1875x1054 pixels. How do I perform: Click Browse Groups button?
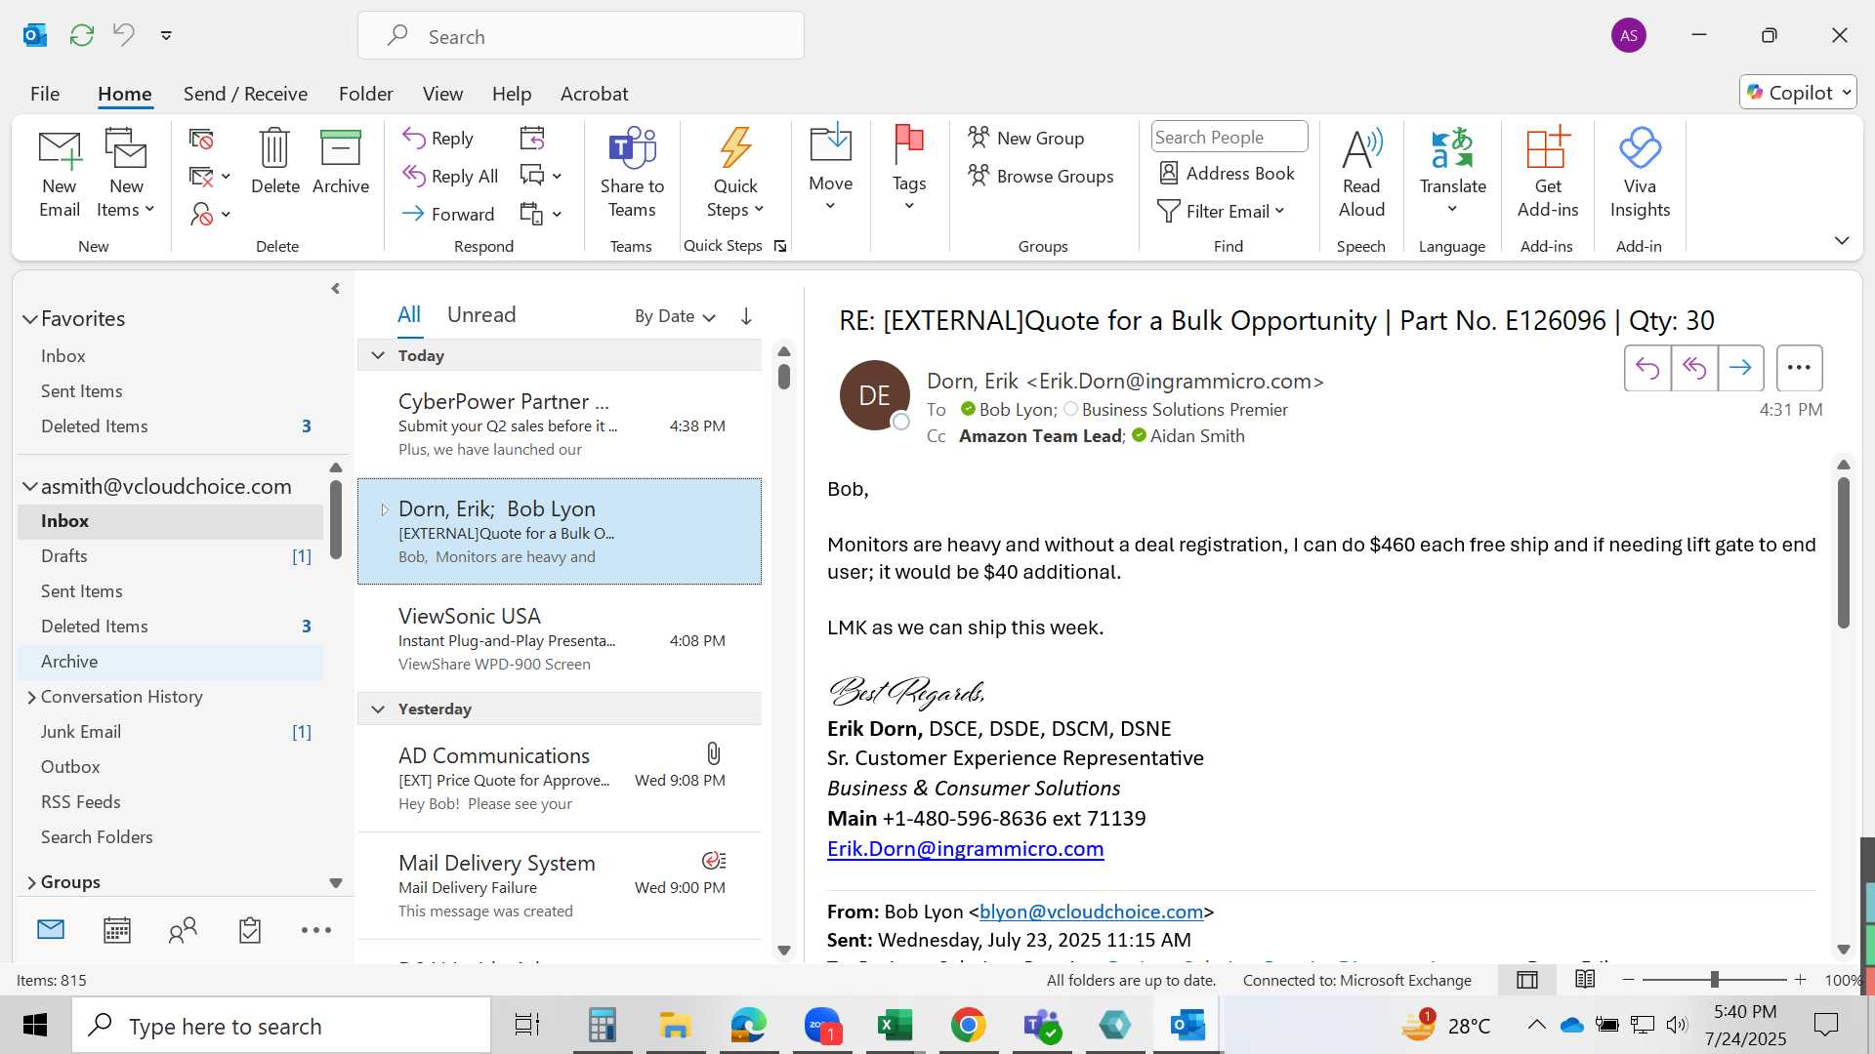(x=1041, y=176)
